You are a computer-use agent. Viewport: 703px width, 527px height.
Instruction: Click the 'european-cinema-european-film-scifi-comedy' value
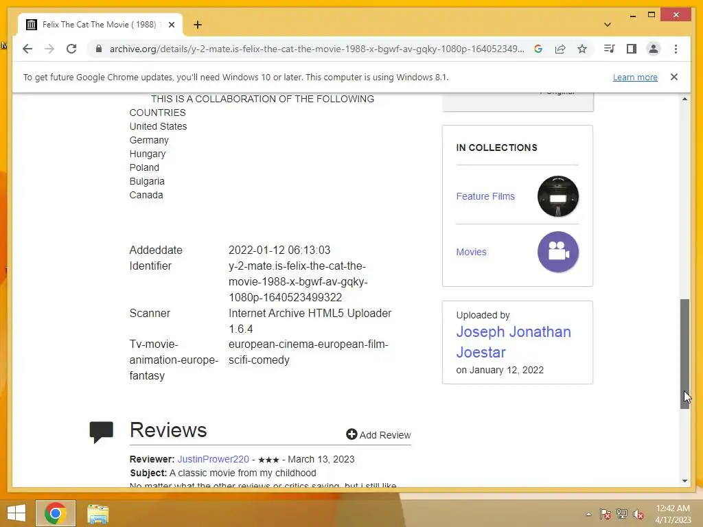point(308,352)
